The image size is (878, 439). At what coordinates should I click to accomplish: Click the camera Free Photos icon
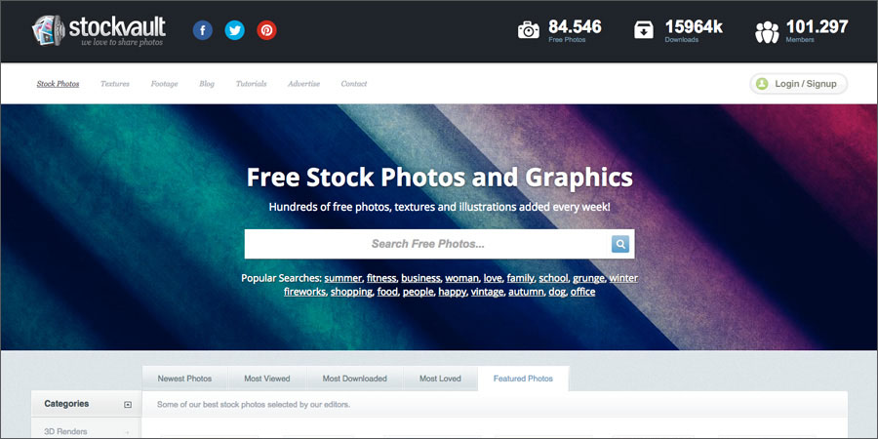528,29
